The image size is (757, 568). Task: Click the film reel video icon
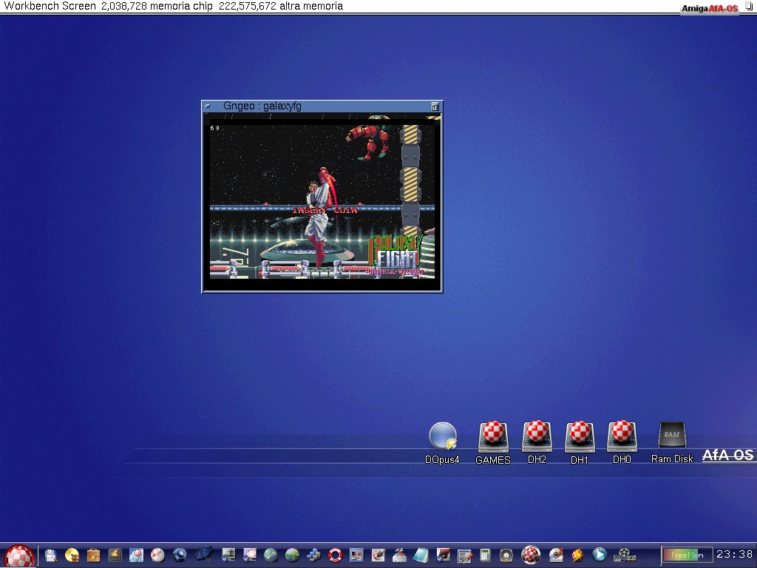tap(625, 555)
